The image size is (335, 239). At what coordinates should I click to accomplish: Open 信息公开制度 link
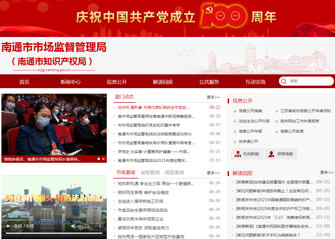tap(292, 131)
